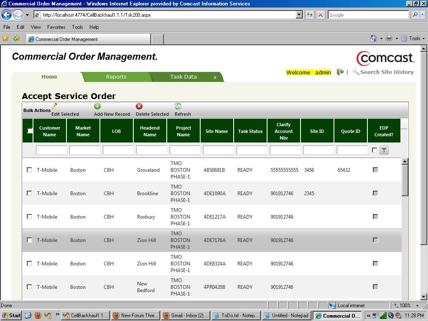The image size is (428, 321).
Task: Check the row checkbox for Brookline
Action: pyautogui.click(x=29, y=193)
